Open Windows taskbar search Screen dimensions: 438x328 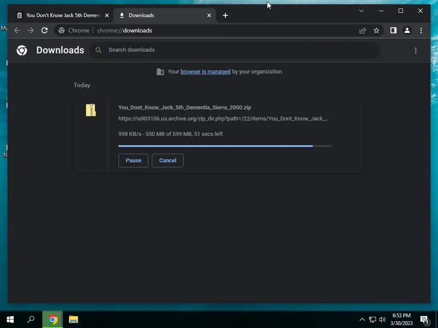point(31,319)
